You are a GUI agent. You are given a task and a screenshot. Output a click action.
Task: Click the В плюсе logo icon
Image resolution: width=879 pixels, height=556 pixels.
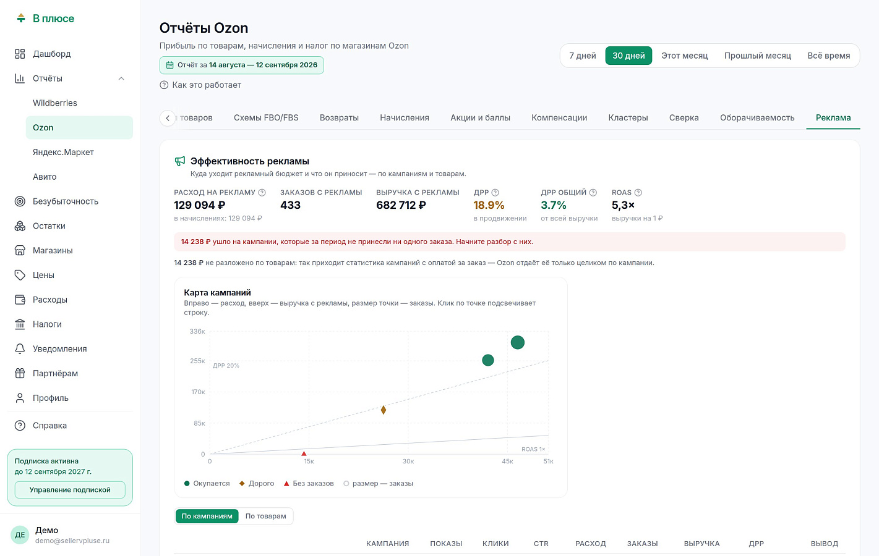tap(21, 19)
